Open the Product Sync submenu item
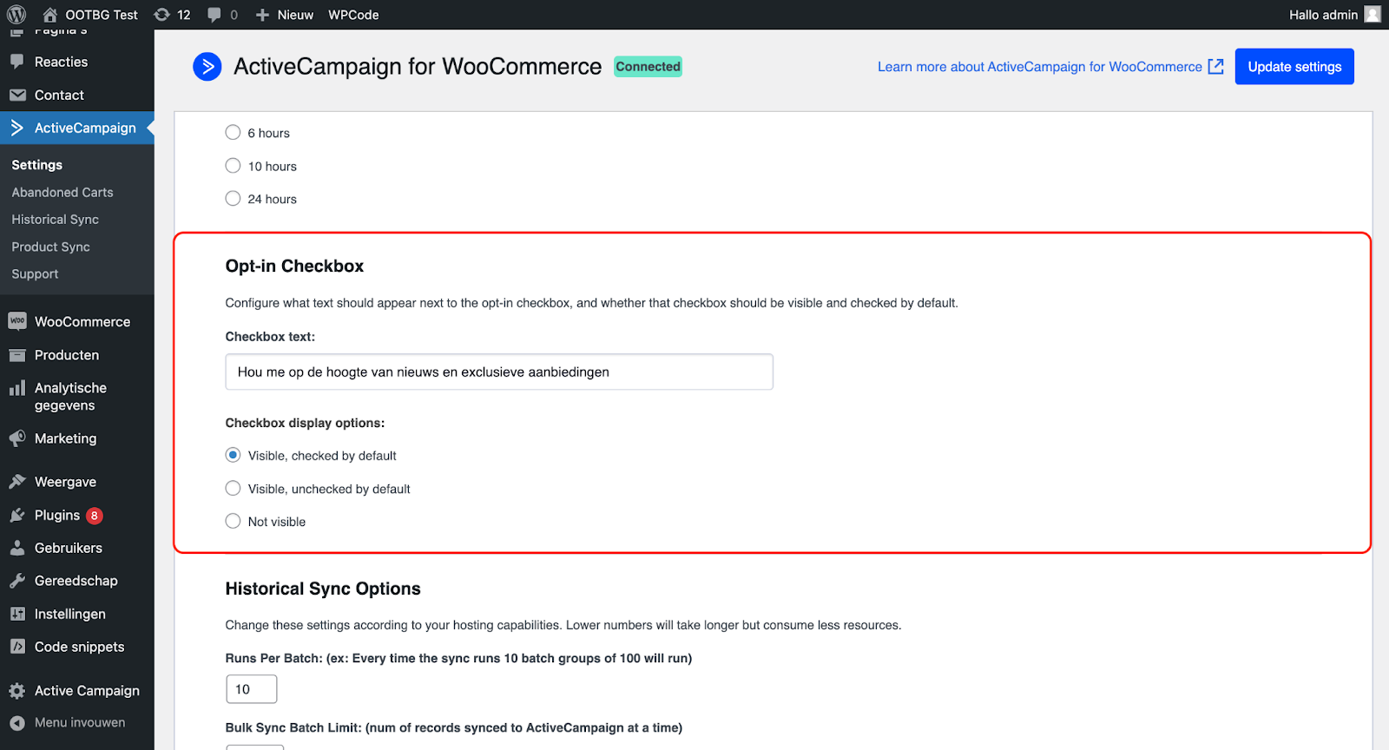Viewport: 1389px width, 750px height. 51,247
